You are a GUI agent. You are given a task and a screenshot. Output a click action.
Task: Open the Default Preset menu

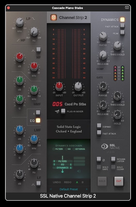[69, 189]
